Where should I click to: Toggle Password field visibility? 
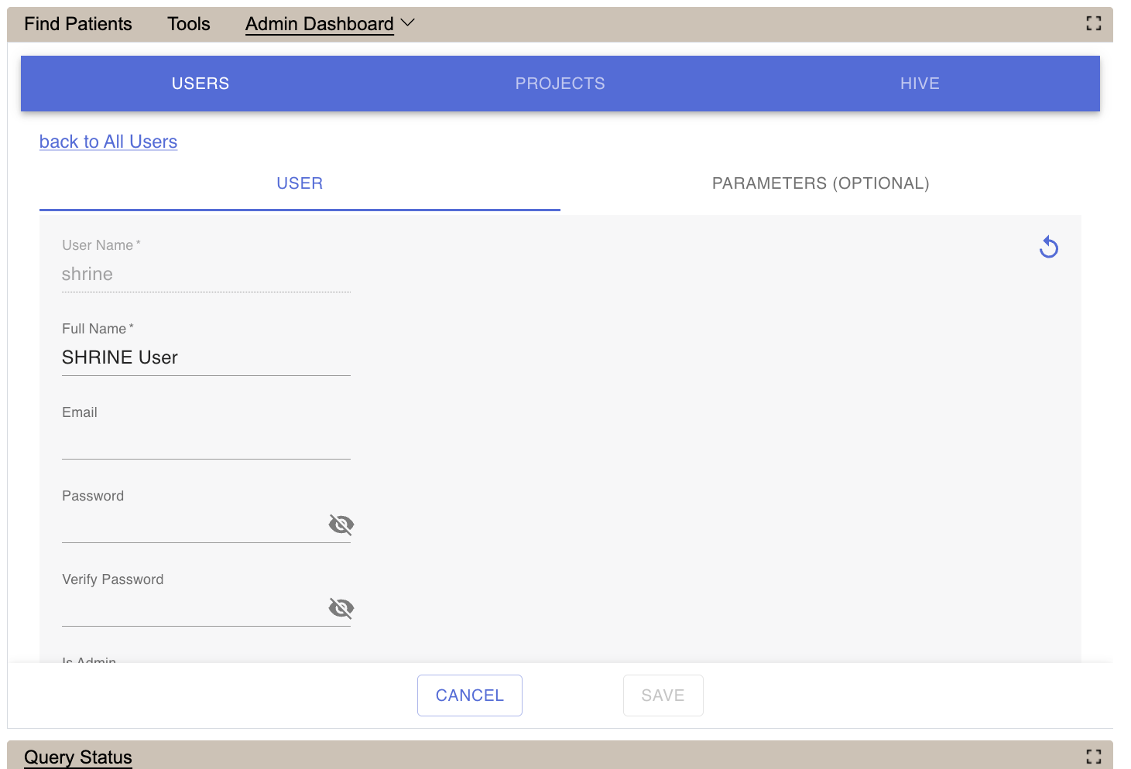pyautogui.click(x=341, y=525)
